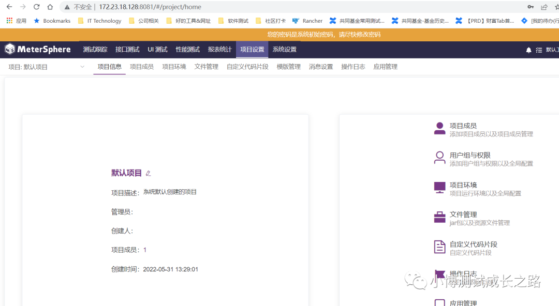Open the IT Technology bookmark folder
The height and width of the screenshot is (306, 559).
100,21
